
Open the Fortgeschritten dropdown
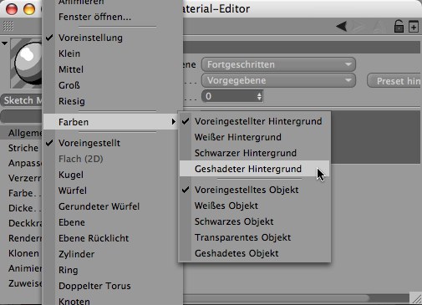pyautogui.click(x=278, y=64)
